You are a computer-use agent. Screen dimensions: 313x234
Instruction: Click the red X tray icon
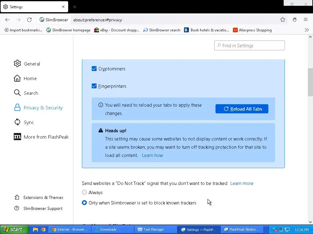coord(275,230)
